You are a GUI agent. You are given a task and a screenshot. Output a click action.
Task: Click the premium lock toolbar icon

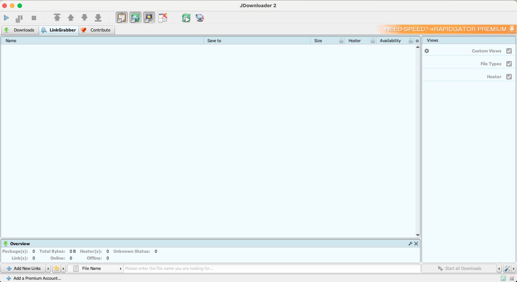(149, 17)
